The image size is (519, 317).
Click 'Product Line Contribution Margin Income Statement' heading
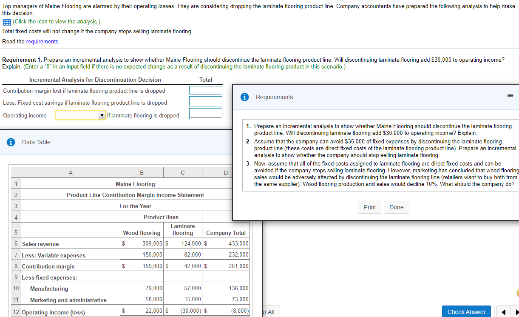(135, 195)
